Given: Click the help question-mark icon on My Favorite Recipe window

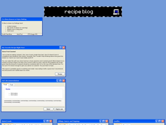Looking at the screenshot, I should point(61,48).
